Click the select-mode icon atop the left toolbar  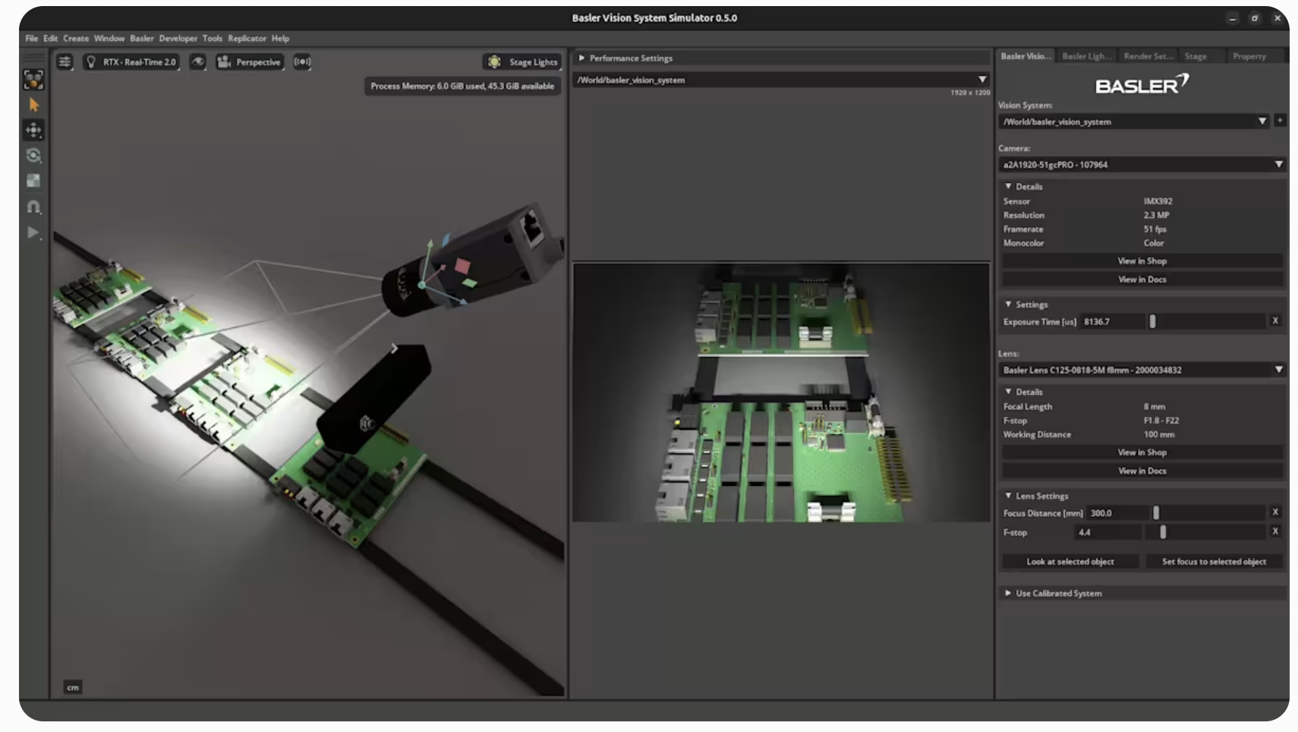[x=33, y=79]
